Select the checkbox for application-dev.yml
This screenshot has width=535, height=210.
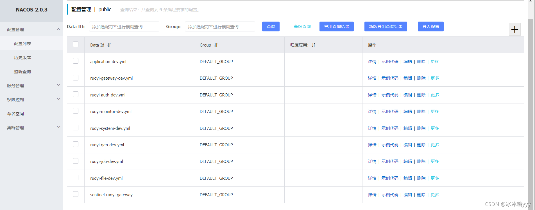76,61
